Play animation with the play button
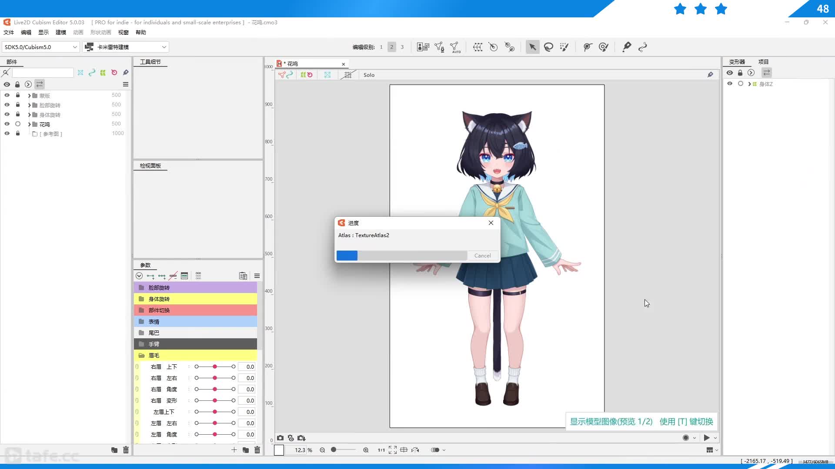 click(x=707, y=438)
